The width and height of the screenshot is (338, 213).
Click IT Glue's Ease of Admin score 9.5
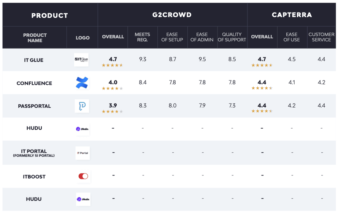pyautogui.click(x=202, y=59)
